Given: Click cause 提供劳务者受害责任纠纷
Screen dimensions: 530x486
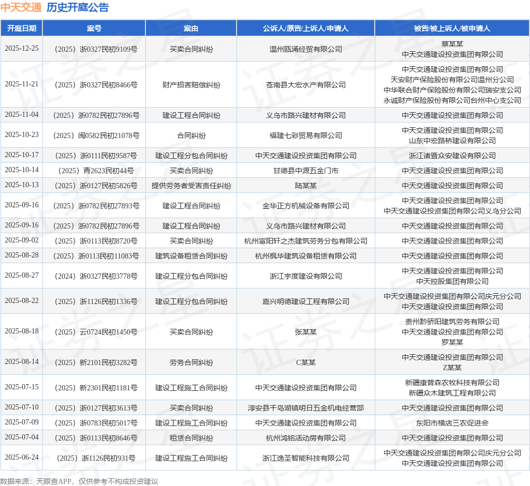Looking at the screenshot, I should (x=191, y=186).
